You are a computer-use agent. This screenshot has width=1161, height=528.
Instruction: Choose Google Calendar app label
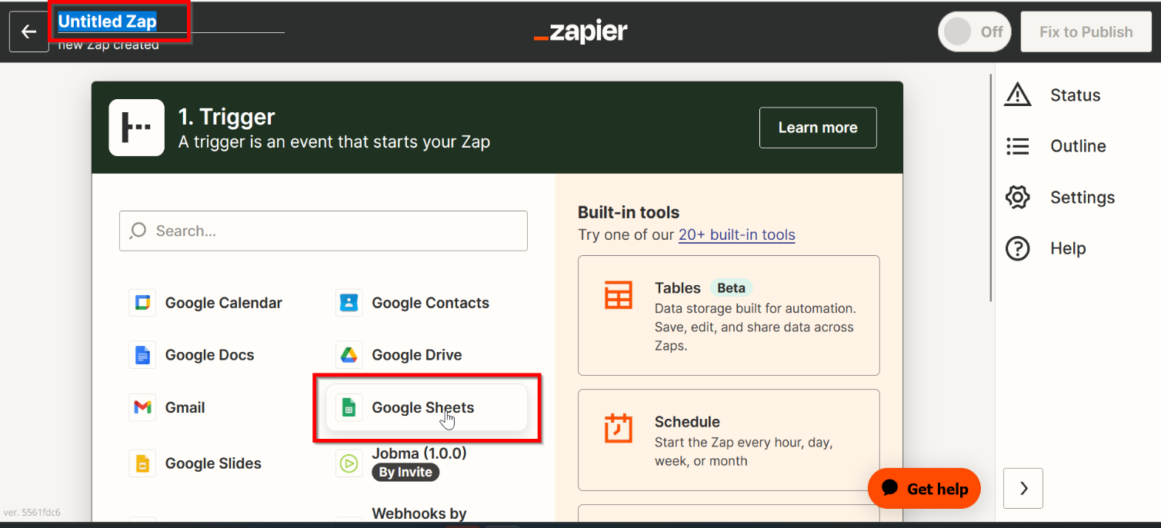click(x=224, y=303)
